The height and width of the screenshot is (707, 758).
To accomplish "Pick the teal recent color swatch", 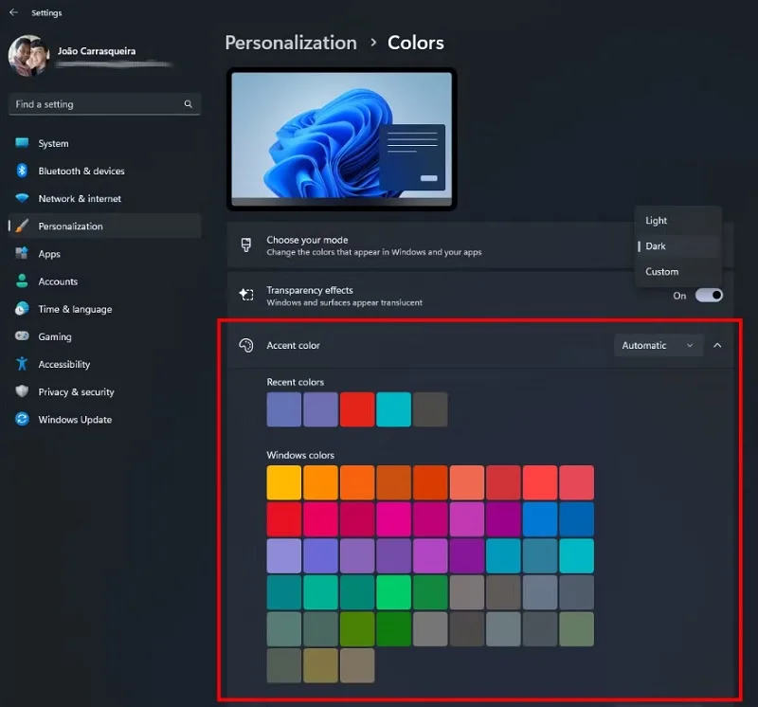I will (393, 409).
